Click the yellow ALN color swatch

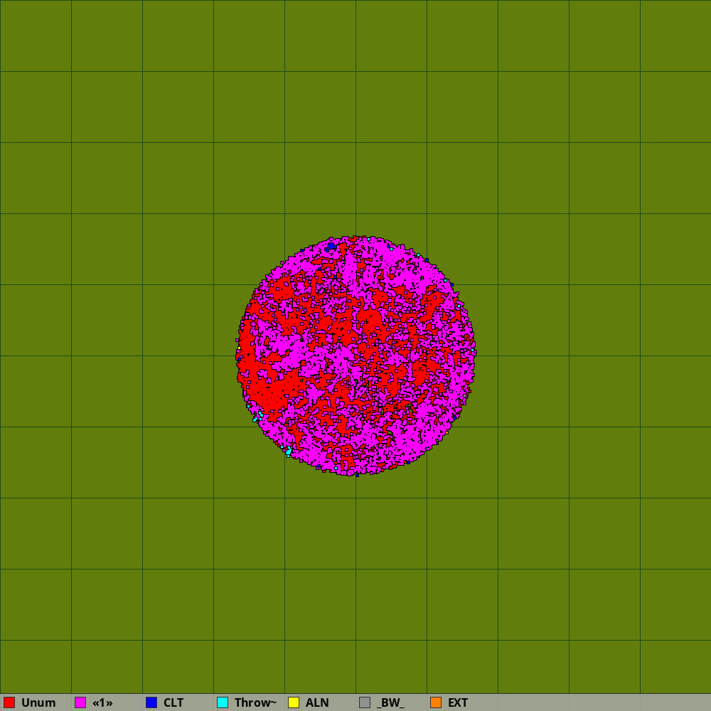click(x=294, y=702)
